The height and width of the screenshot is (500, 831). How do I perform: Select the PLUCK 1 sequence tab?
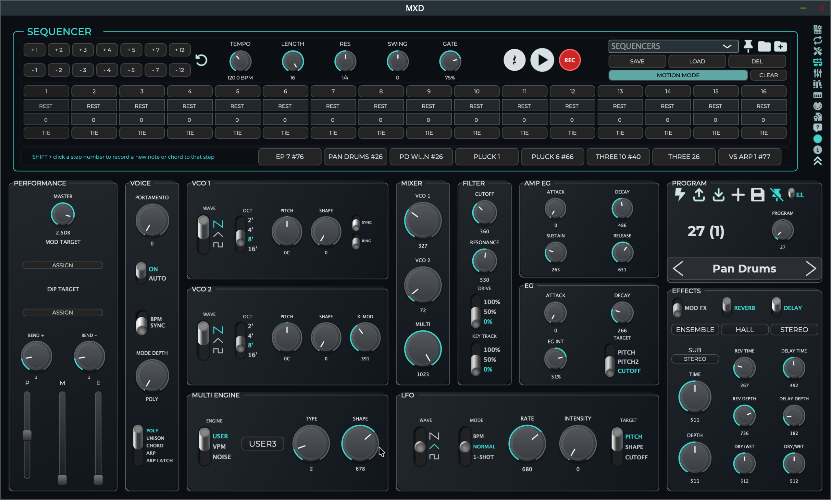coord(486,157)
